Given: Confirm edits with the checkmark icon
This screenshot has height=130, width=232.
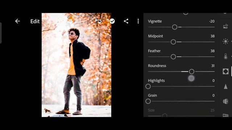Looking at the screenshot, I should coord(112,21).
